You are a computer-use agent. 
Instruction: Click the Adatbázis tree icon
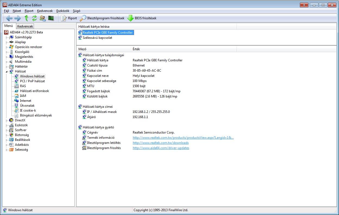click(11, 145)
